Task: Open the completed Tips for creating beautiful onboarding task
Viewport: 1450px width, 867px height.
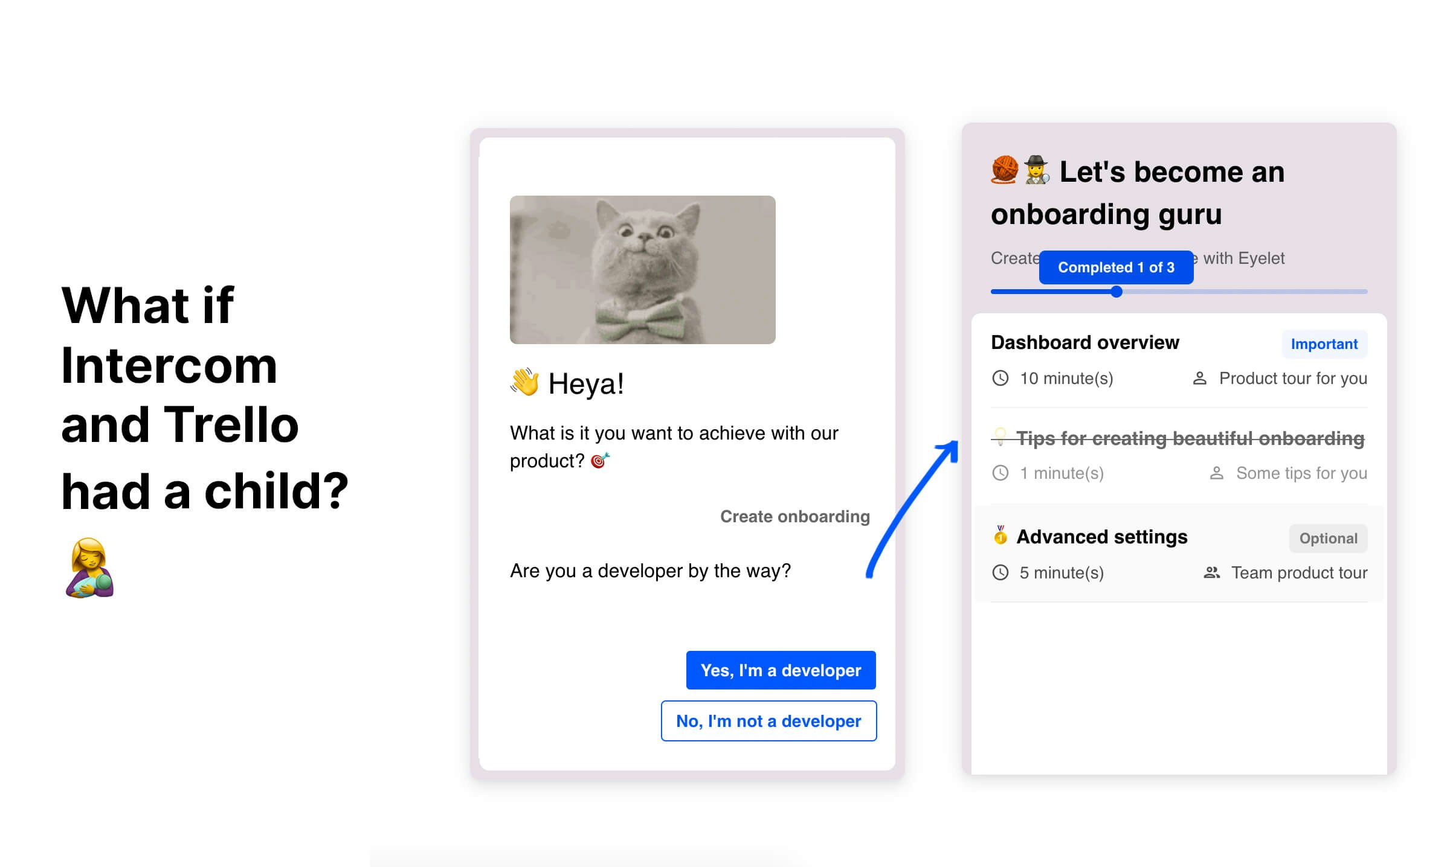Action: coord(1179,456)
